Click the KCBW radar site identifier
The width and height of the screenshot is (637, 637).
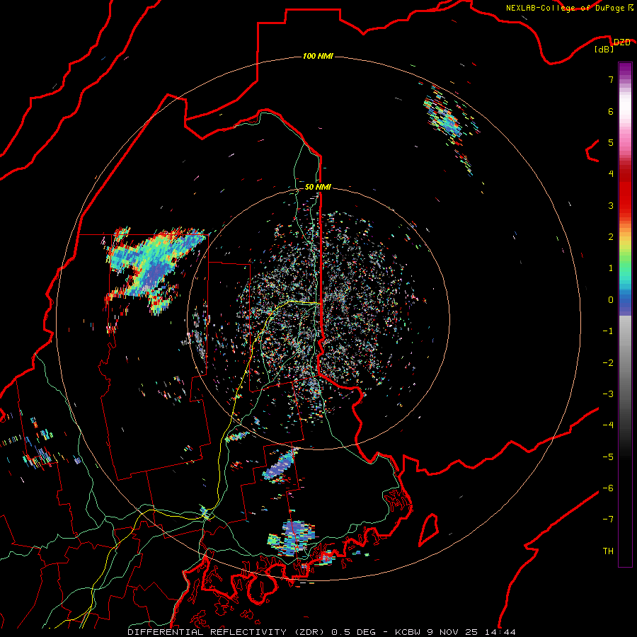408,632
